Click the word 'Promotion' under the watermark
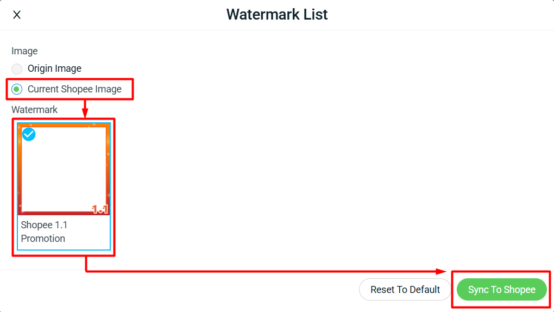Screen dimensions: 554x312 point(43,239)
